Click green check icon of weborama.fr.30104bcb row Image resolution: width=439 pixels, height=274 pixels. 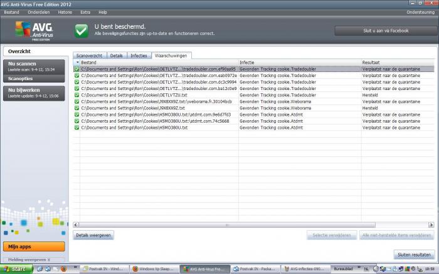pos(77,102)
